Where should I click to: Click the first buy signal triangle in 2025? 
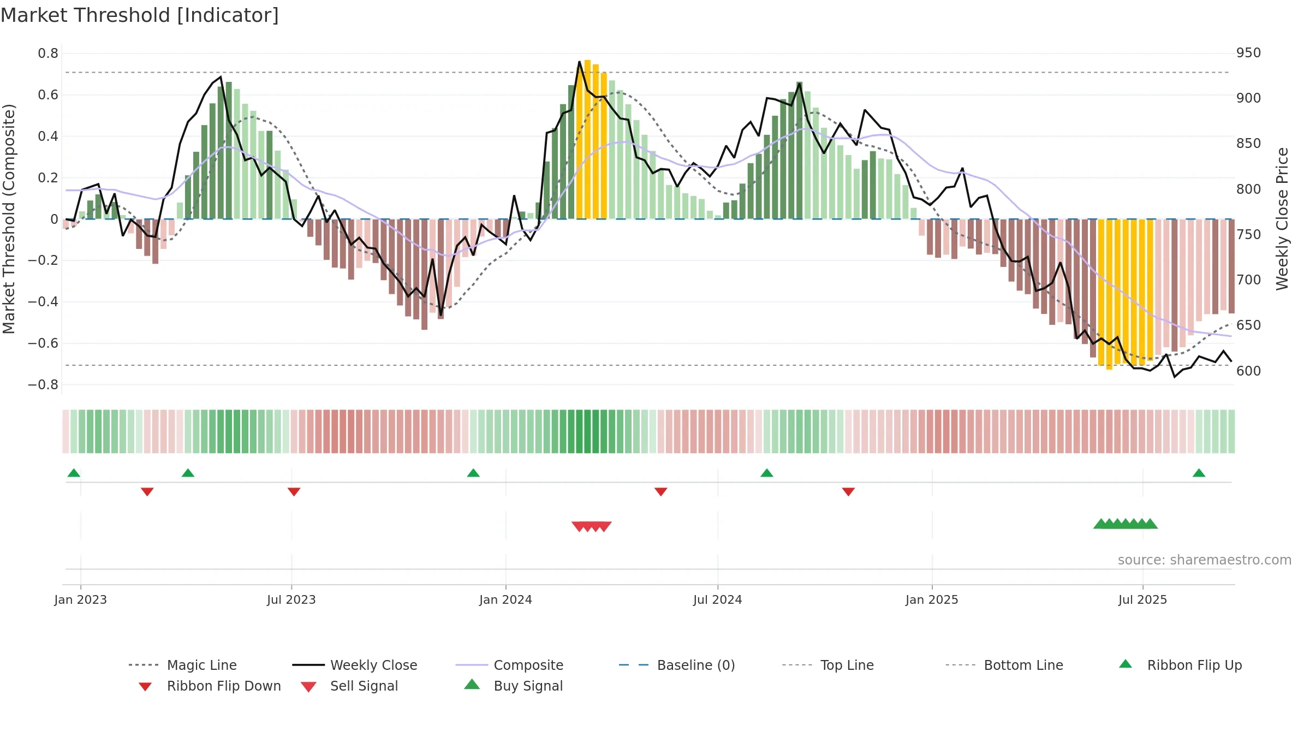pyautogui.click(x=1101, y=524)
